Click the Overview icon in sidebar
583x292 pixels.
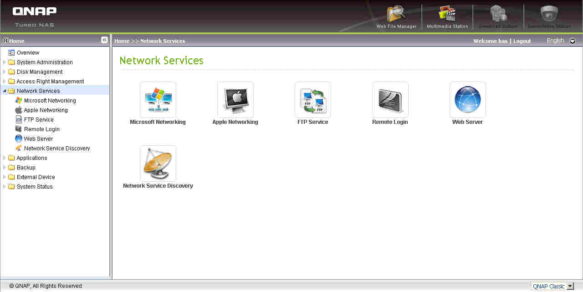coord(11,52)
